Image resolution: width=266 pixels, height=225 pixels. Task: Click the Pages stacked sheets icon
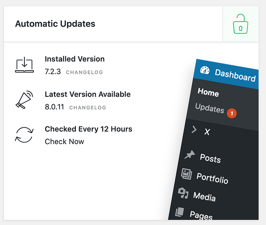point(179,212)
